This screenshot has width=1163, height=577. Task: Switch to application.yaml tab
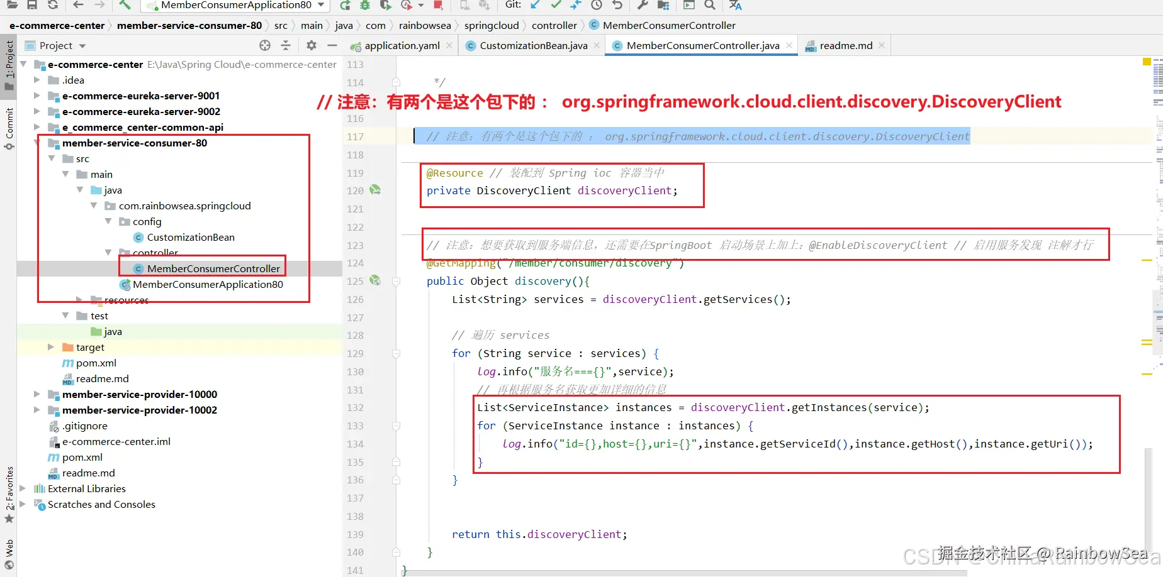tap(402, 45)
